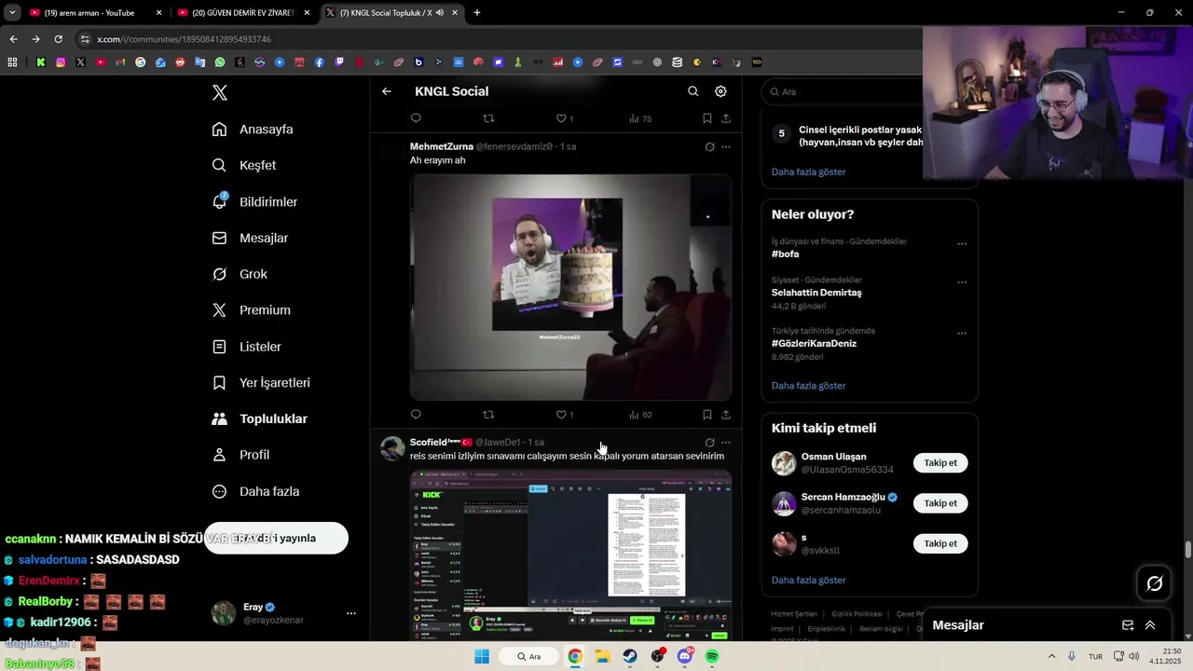This screenshot has height=671, width=1193.
Task: Share the post with 75 views
Action: click(x=726, y=118)
